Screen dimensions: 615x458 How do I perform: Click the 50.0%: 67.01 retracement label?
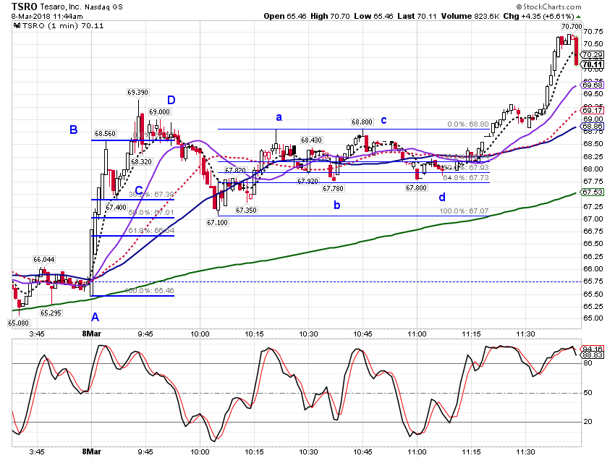151,213
